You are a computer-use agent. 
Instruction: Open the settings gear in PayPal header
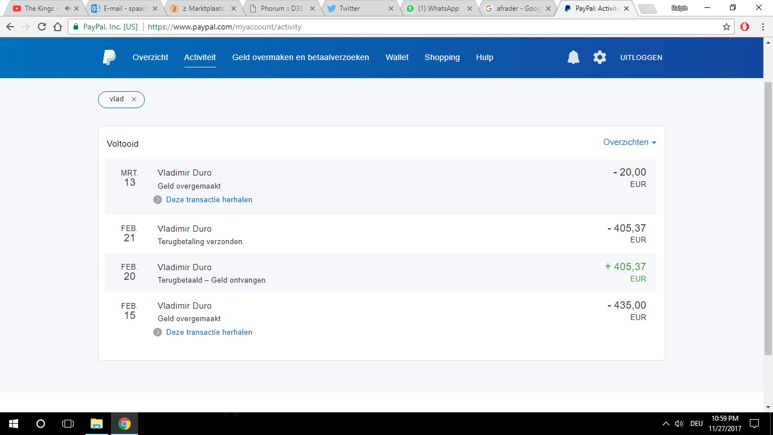[600, 57]
